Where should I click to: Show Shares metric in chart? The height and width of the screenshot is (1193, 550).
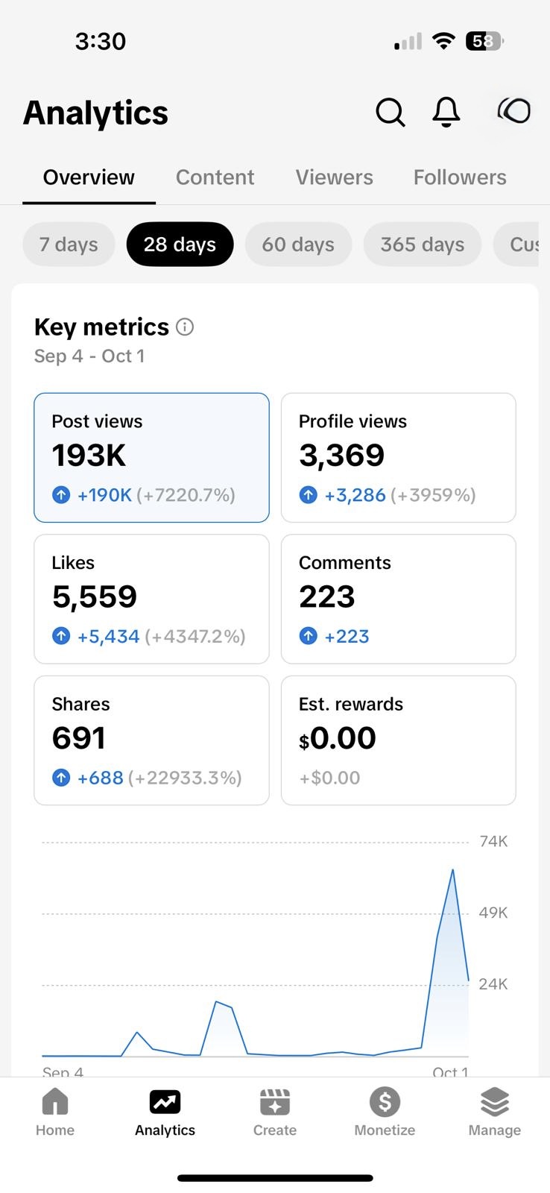pos(151,740)
